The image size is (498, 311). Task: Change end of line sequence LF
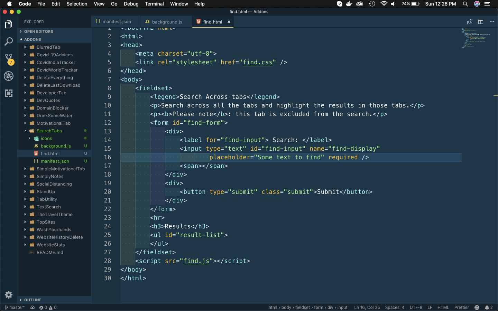point(430,308)
